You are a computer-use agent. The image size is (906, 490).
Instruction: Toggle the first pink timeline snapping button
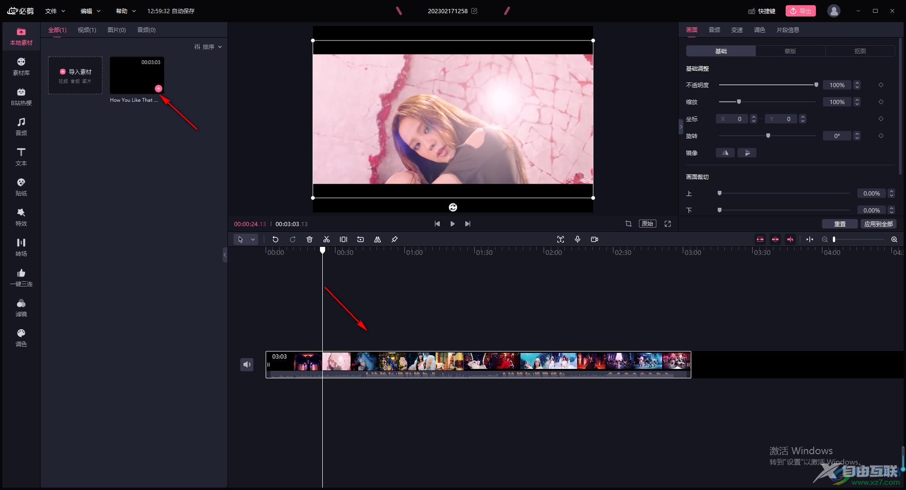coord(760,239)
